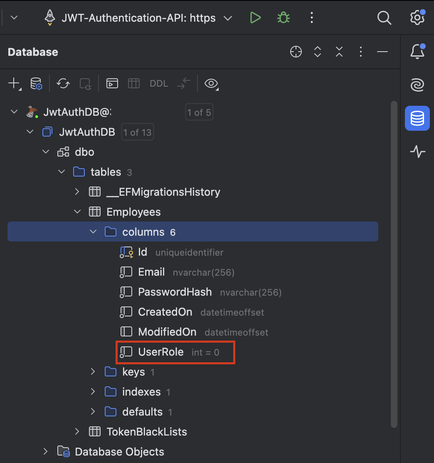Click Collapse All in Database header
The width and height of the screenshot is (434, 463).
click(339, 52)
